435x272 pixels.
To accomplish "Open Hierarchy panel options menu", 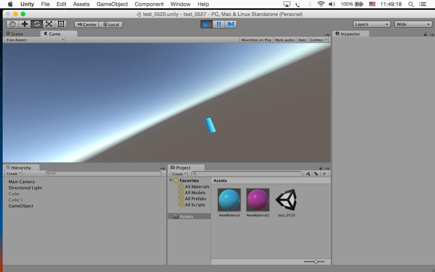I will click(163, 168).
